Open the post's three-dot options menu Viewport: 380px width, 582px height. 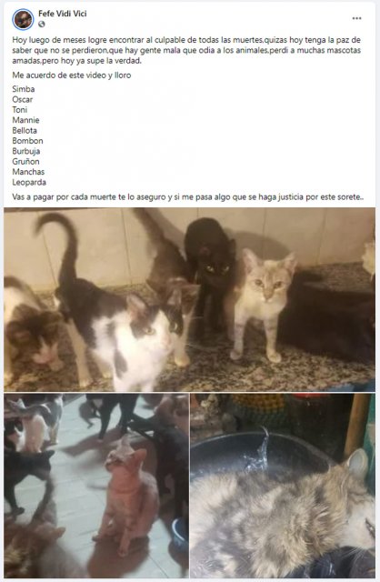click(356, 18)
